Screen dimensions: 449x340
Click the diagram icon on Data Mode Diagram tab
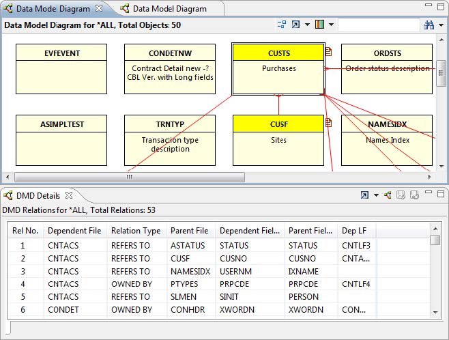click(8, 9)
